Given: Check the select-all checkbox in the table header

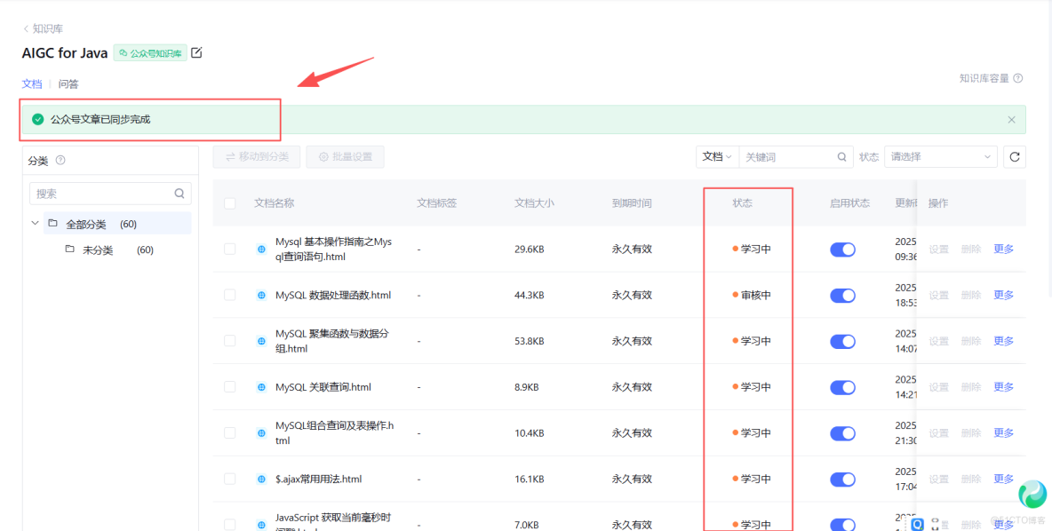Looking at the screenshot, I should click(229, 202).
